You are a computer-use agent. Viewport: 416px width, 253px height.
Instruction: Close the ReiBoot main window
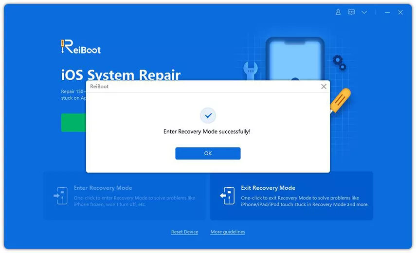tap(400, 12)
